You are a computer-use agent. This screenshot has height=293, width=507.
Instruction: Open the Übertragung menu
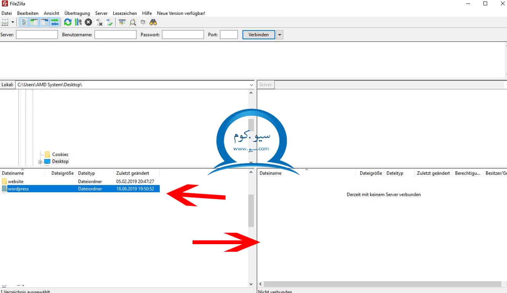pyautogui.click(x=77, y=13)
